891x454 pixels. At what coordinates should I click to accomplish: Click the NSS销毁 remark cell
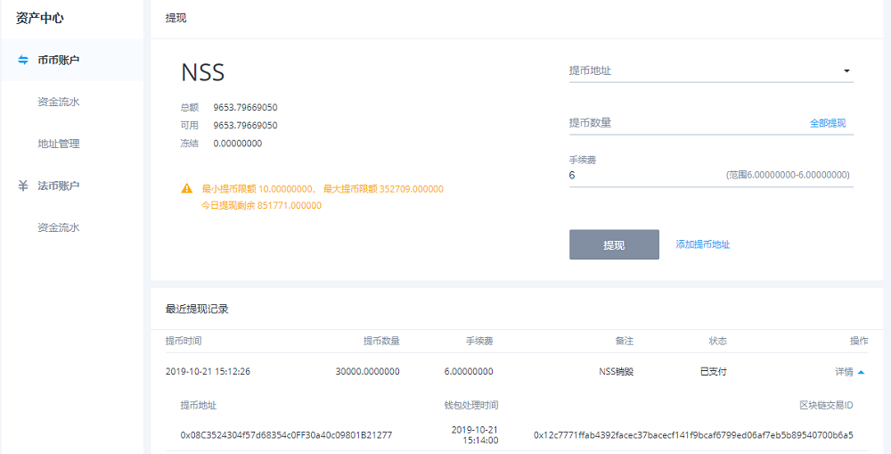(616, 372)
